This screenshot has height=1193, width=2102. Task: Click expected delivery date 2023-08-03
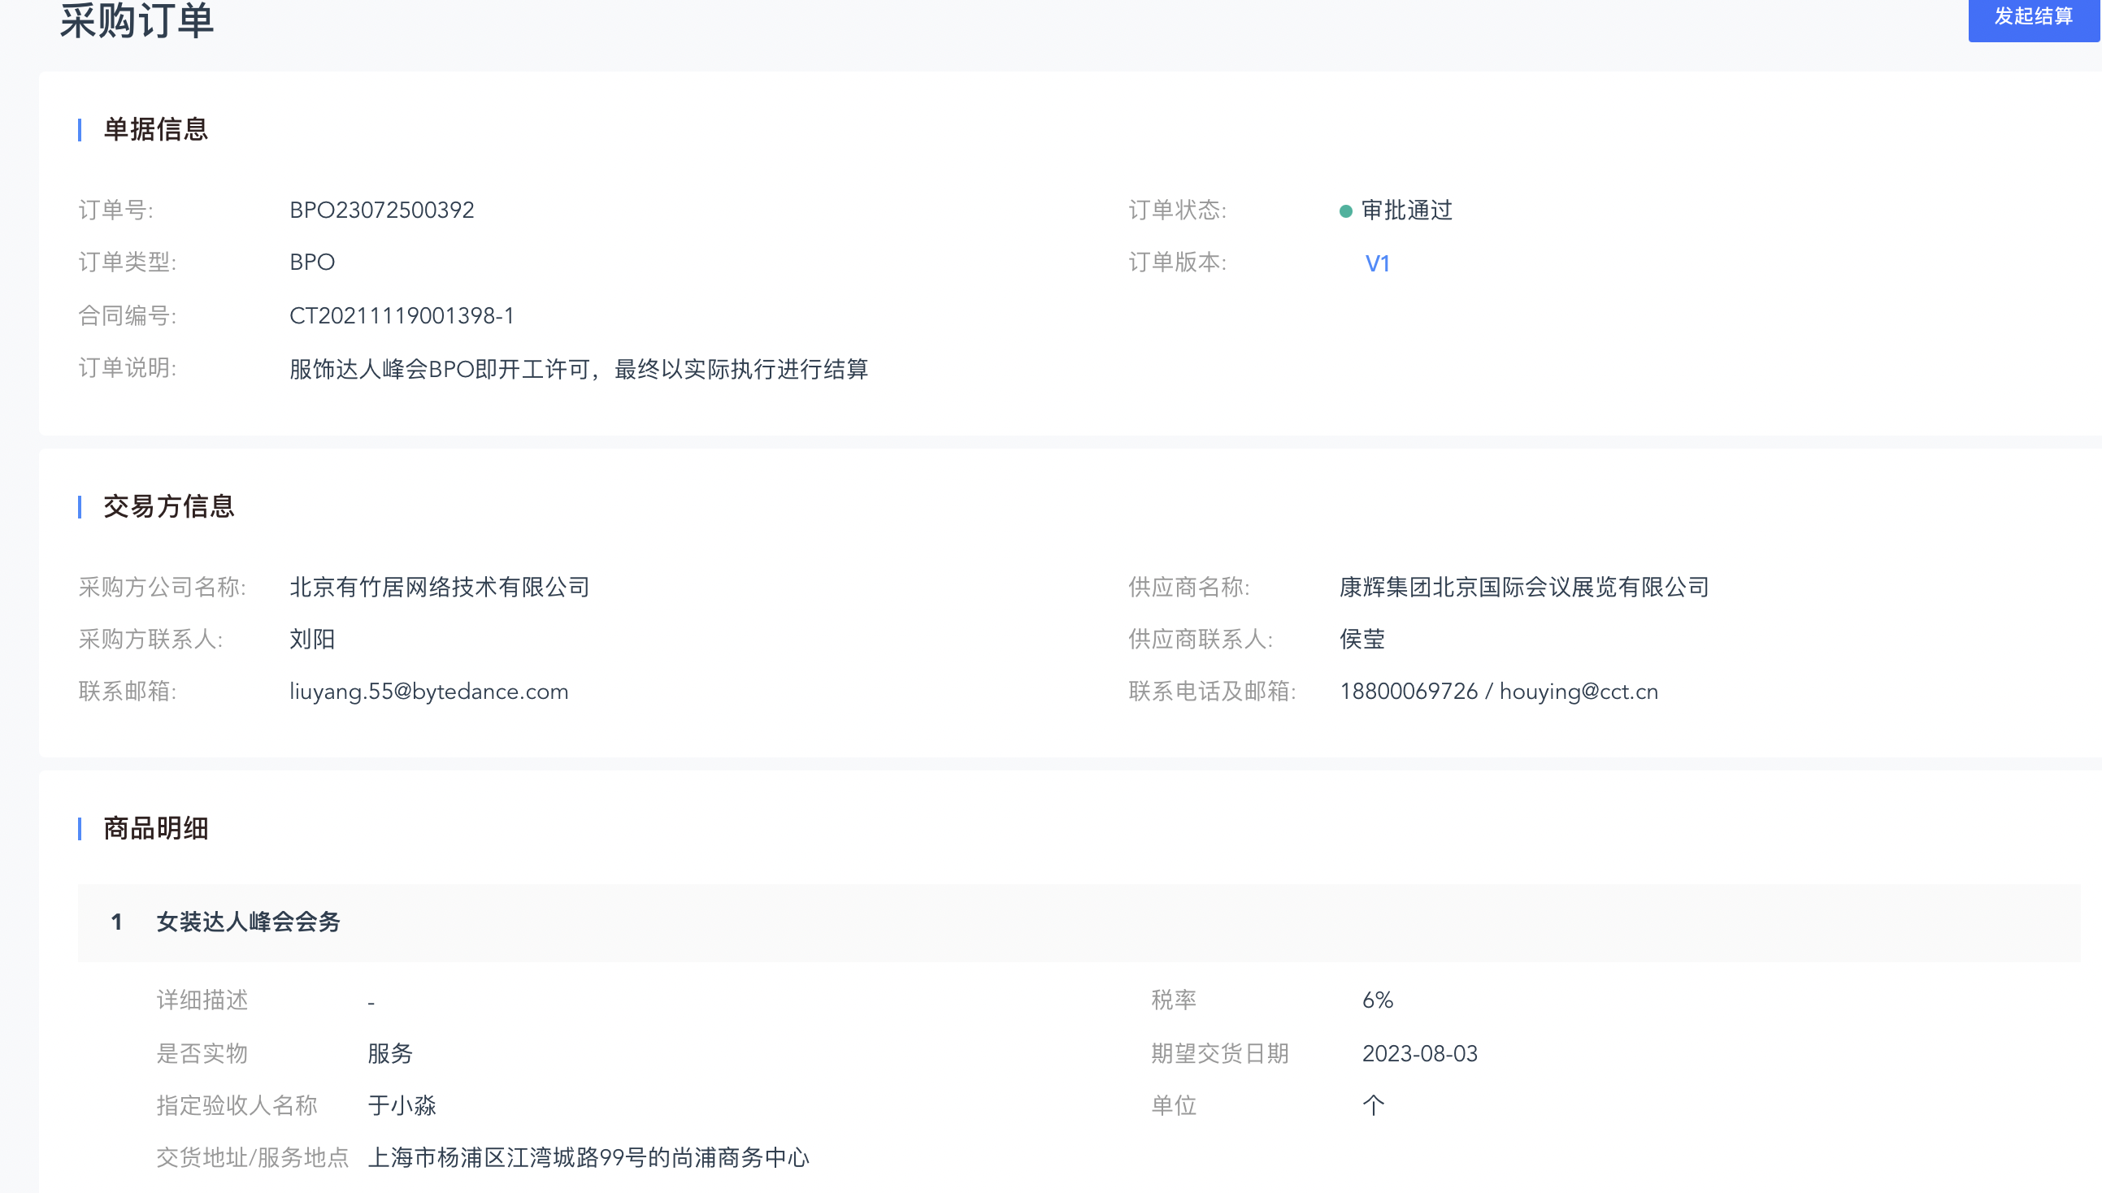[1419, 1054]
